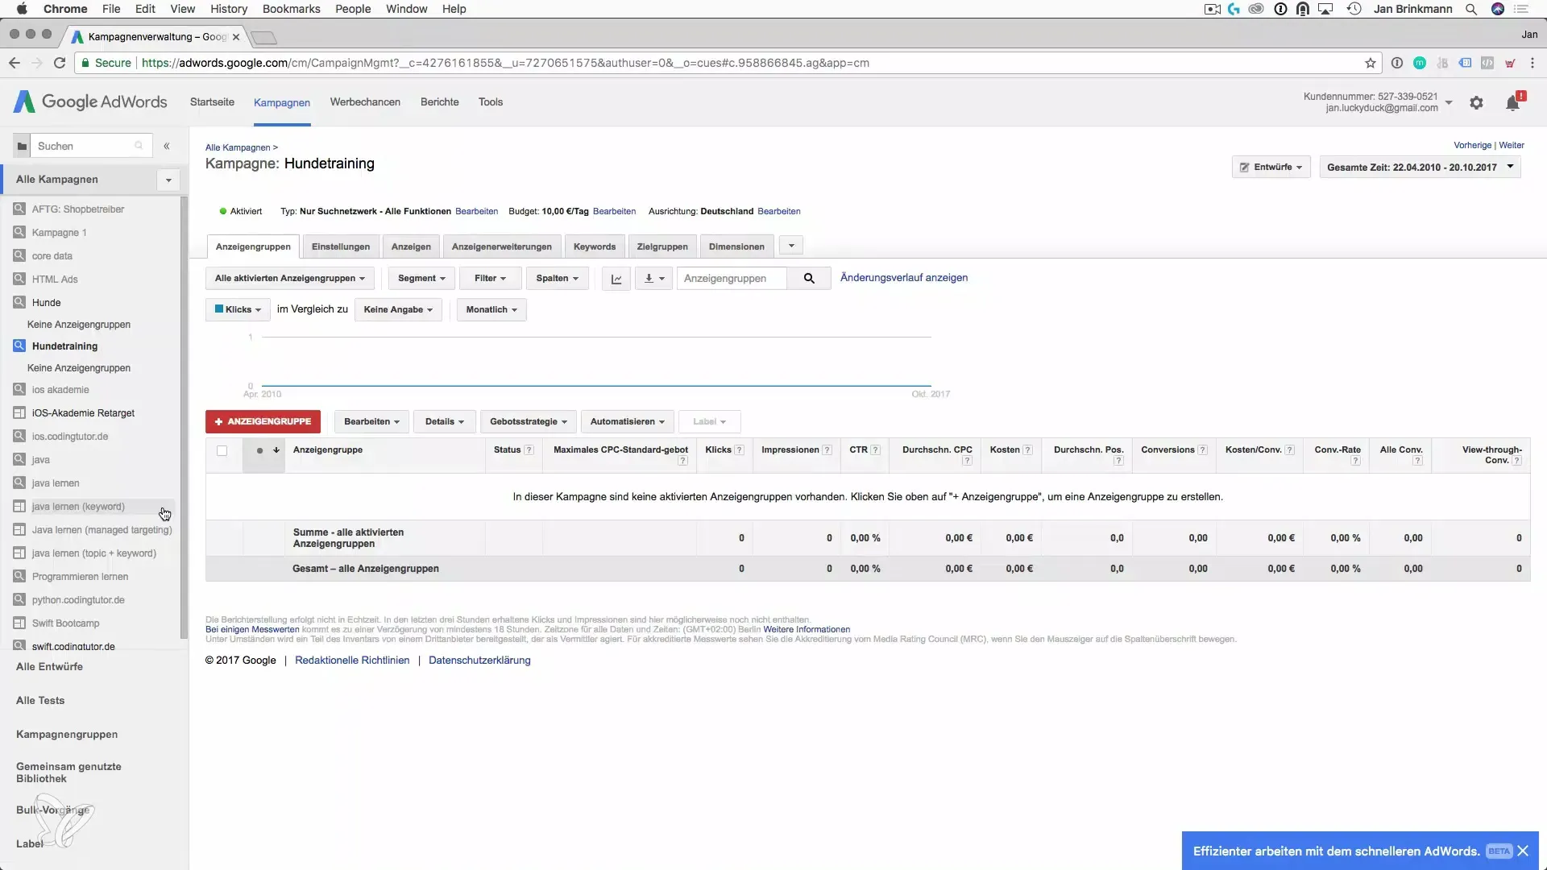This screenshot has width=1547, height=870.
Task: Select all rows with header checkbox
Action: point(222,451)
